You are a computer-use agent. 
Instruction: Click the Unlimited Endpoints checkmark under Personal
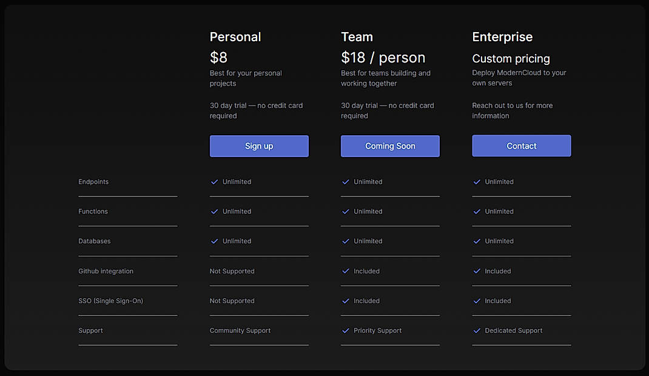(x=214, y=181)
